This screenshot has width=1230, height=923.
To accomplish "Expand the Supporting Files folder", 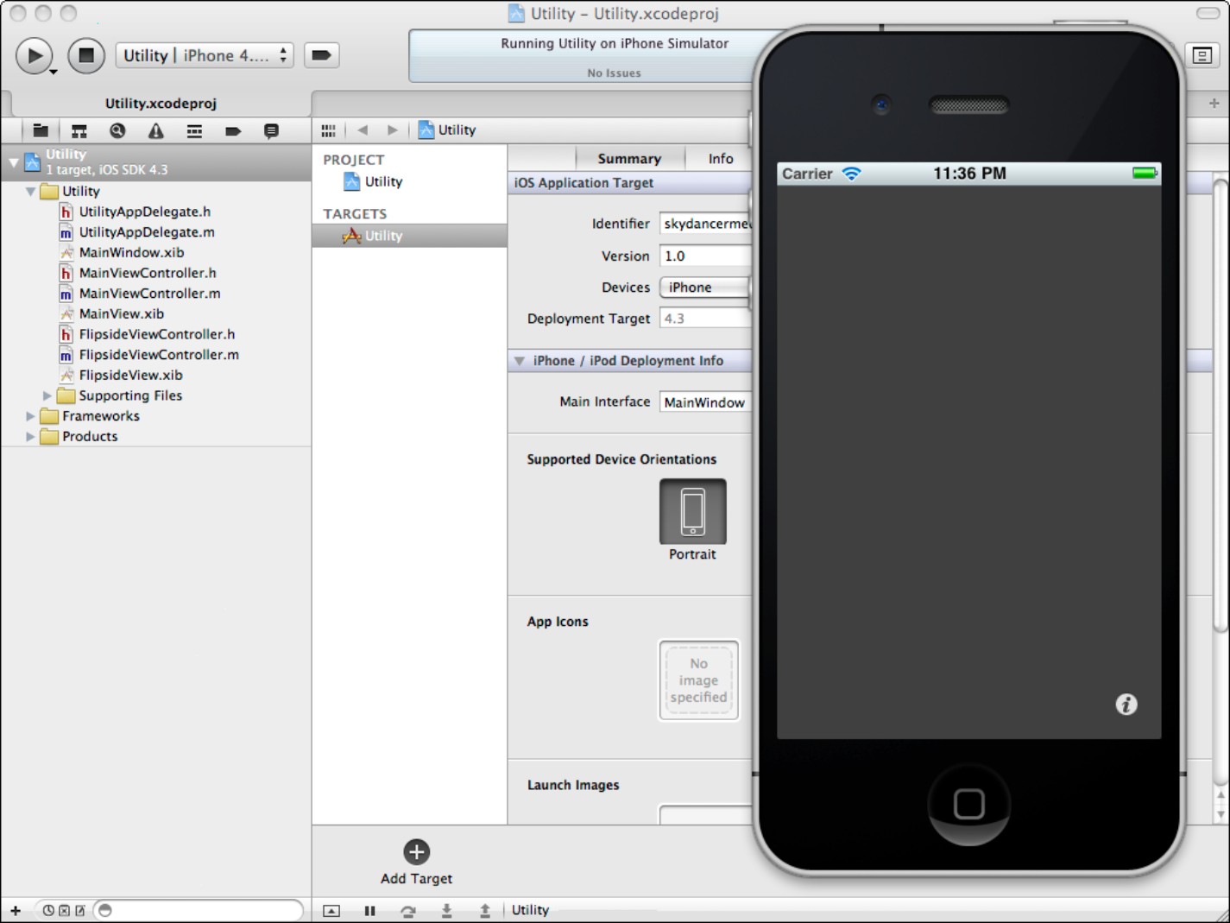I will click(47, 395).
